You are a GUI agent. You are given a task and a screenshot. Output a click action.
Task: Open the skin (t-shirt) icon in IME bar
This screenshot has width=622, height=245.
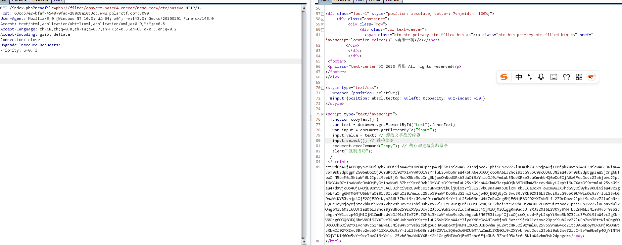pyautogui.click(x=566, y=77)
